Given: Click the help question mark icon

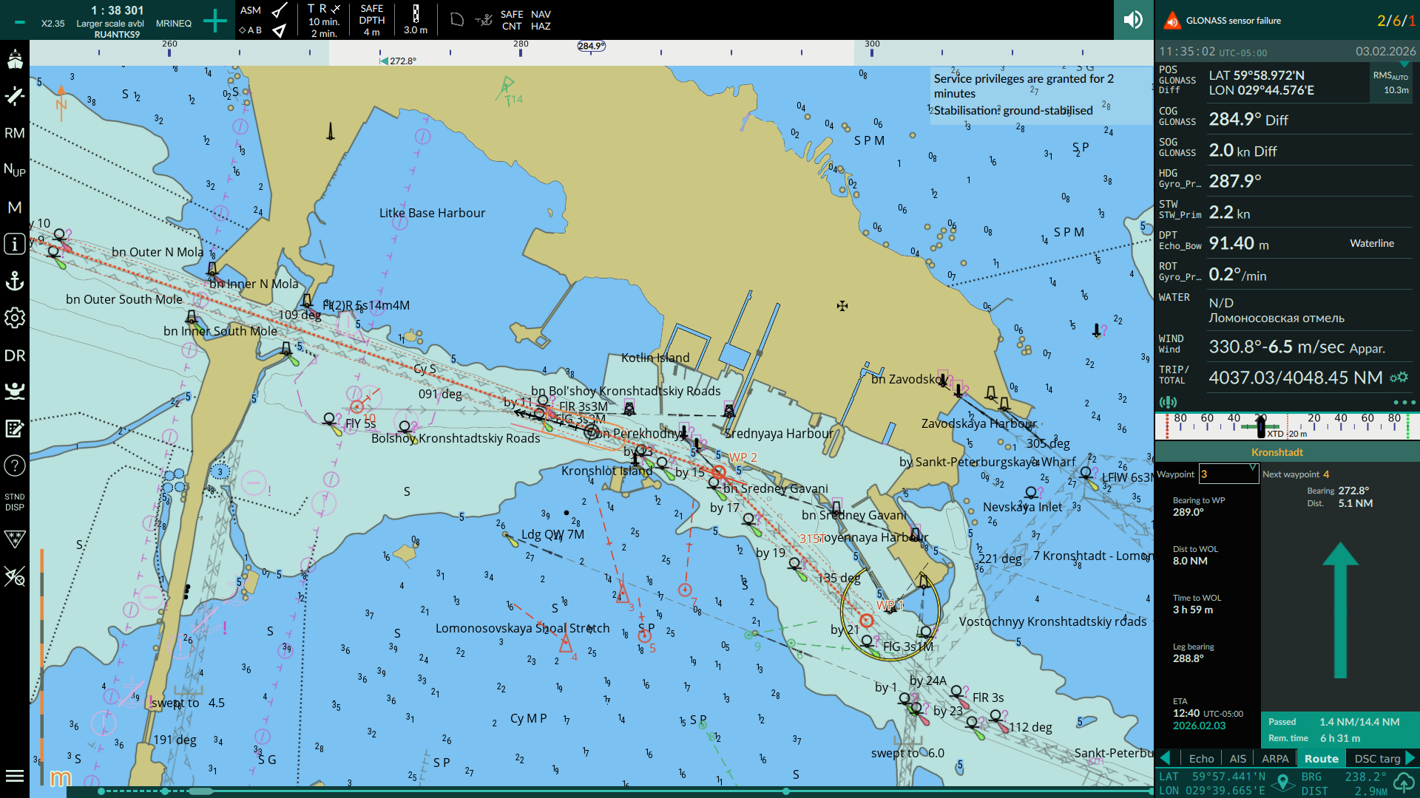Looking at the screenshot, I should click(15, 465).
